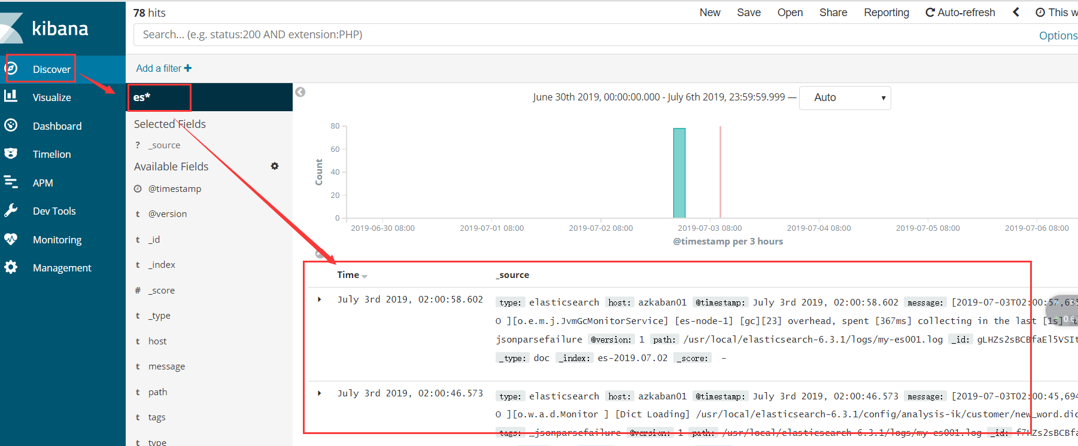Sort by Time column arrow
Viewport: 1078px width, 446px height.
[x=365, y=276]
